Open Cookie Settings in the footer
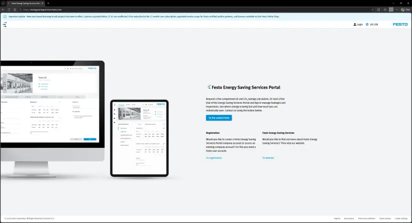Viewport: 412px width, 223px height. [x=401, y=218]
